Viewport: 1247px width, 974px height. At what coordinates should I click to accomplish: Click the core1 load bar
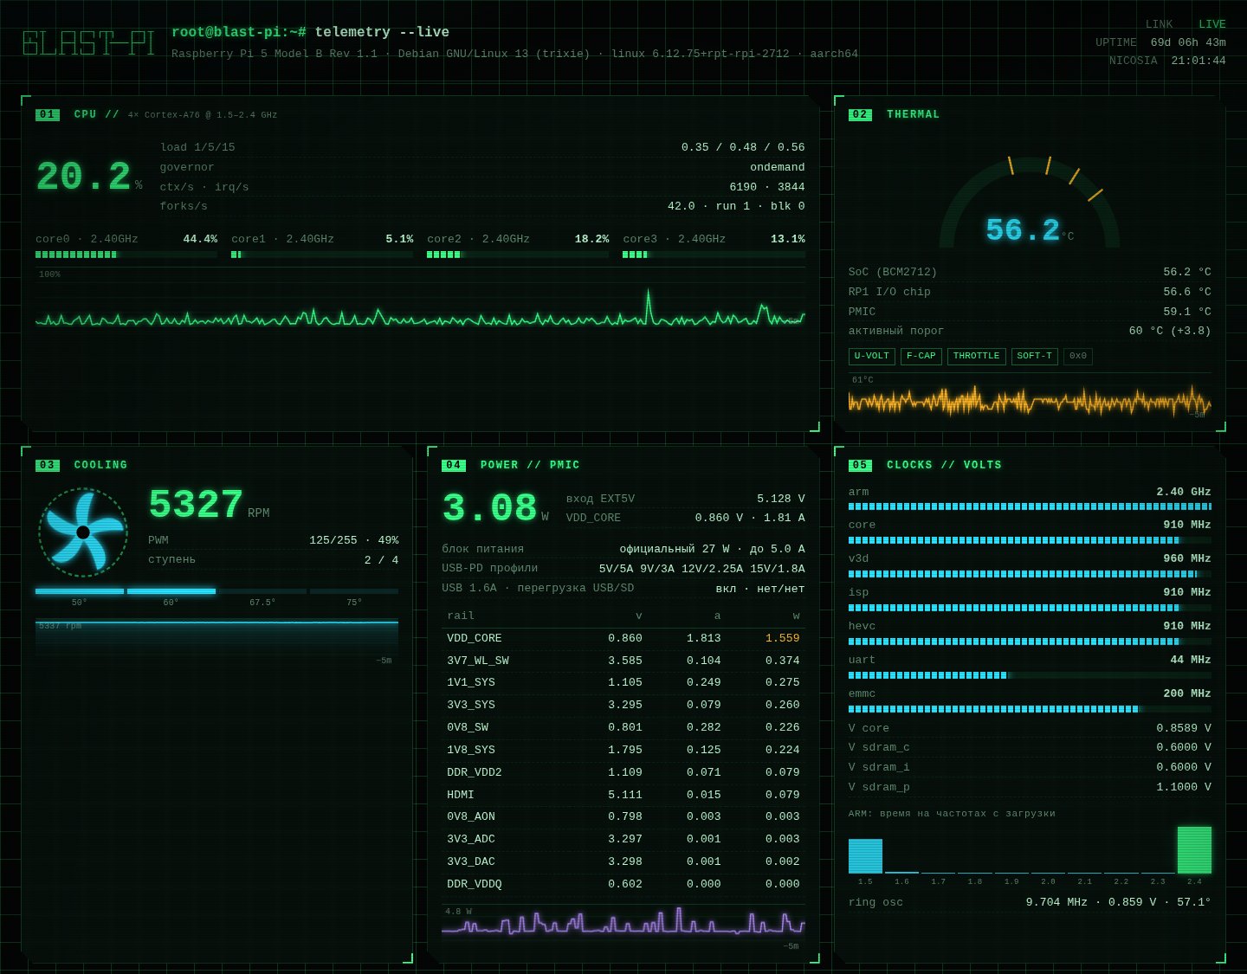(x=322, y=255)
